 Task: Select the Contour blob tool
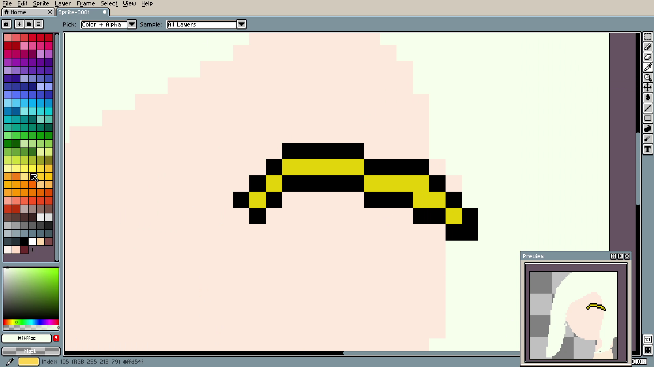[x=648, y=128]
